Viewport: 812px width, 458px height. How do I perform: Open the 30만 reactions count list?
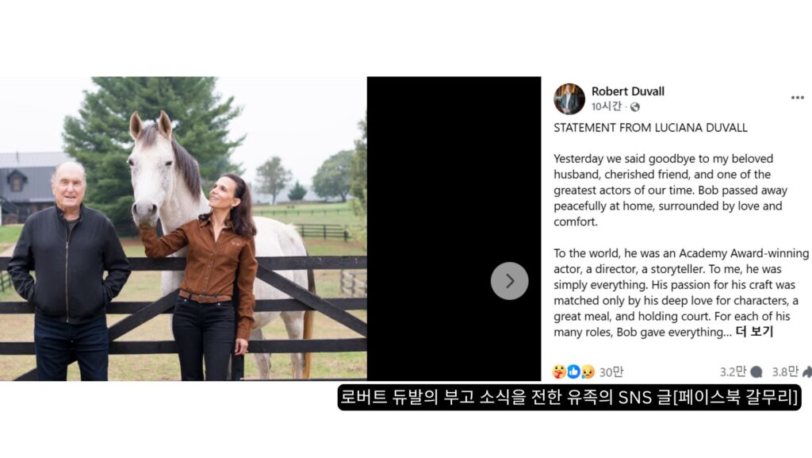click(611, 371)
